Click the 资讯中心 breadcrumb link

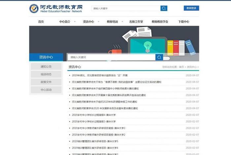click(192, 67)
